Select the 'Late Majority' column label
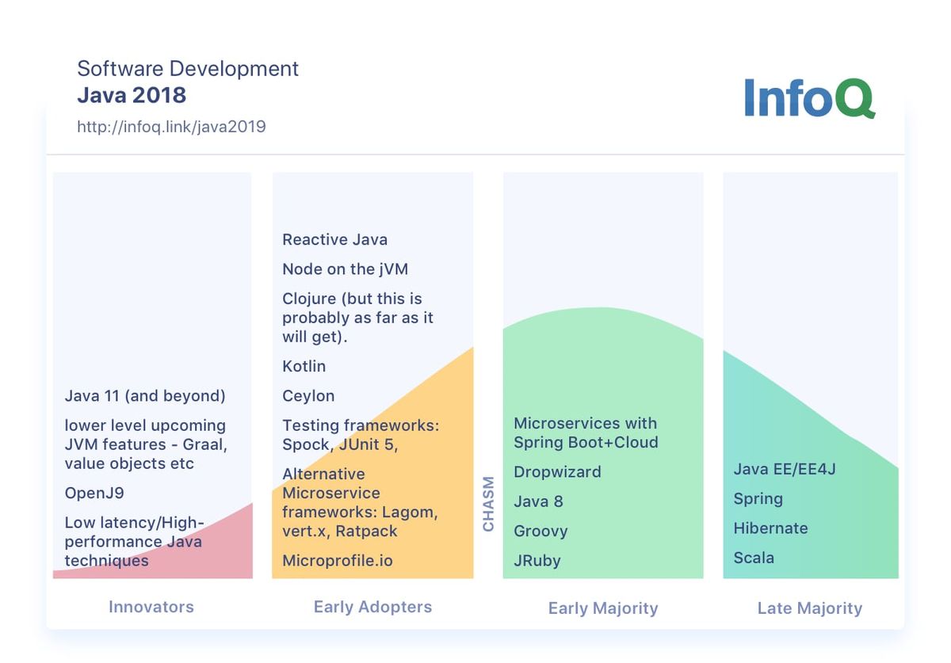 click(x=810, y=608)
